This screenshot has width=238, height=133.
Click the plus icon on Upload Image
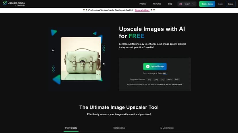click(x=148, y=66)
